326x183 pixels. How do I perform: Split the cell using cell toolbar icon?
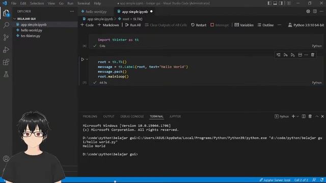pyautogui.click(x=300, y=55)
